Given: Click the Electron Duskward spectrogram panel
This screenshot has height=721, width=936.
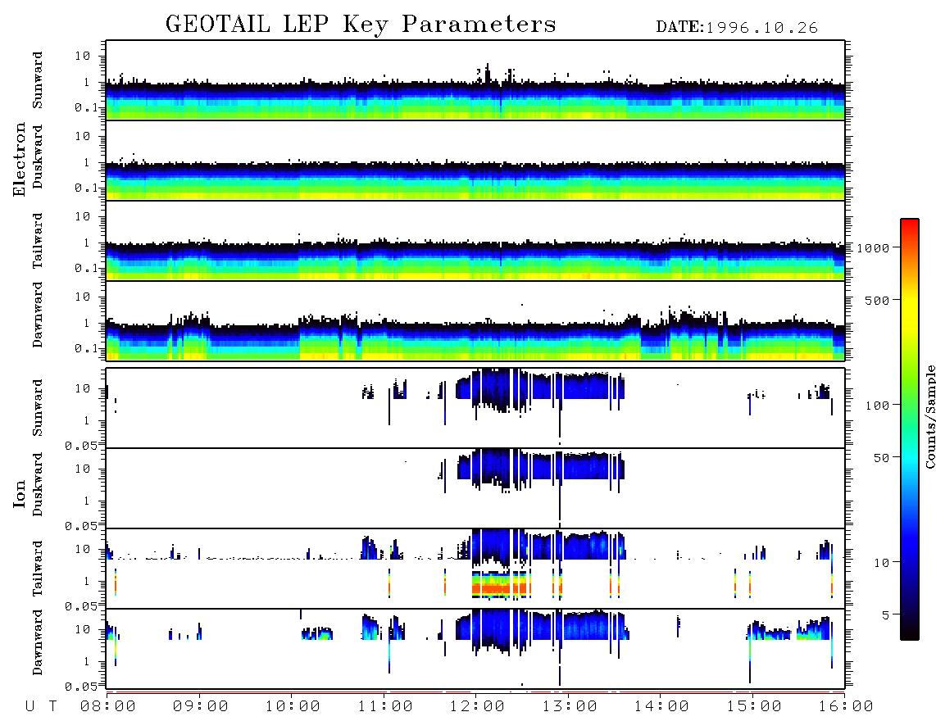Looking at the screenshot, I should (475, 161).
